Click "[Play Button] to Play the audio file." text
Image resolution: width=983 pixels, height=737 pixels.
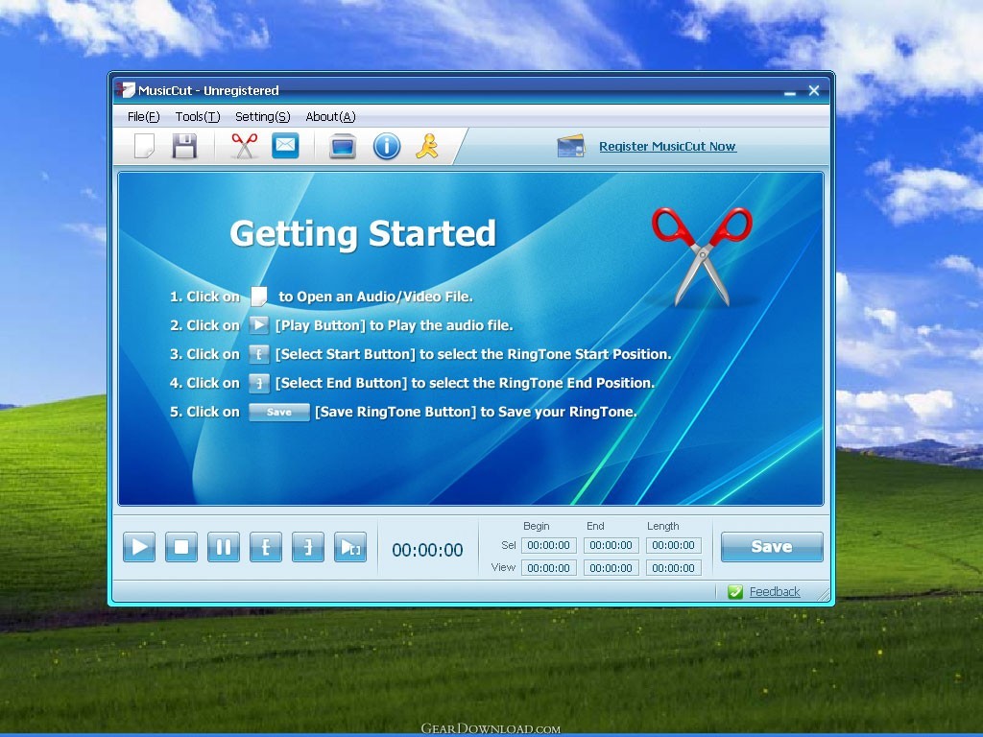pos(394,325)
